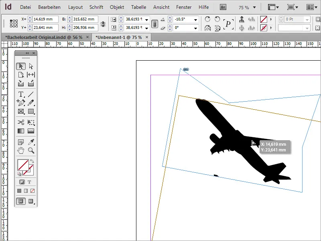Select the Pen tool

pyautogui.click(x=21, y=103)
